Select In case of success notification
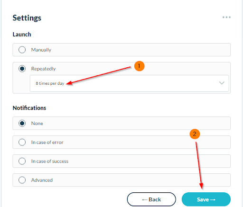 [22, 161]
